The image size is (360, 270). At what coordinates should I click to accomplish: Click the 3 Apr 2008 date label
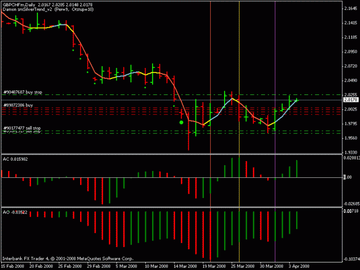coord(299,266)
